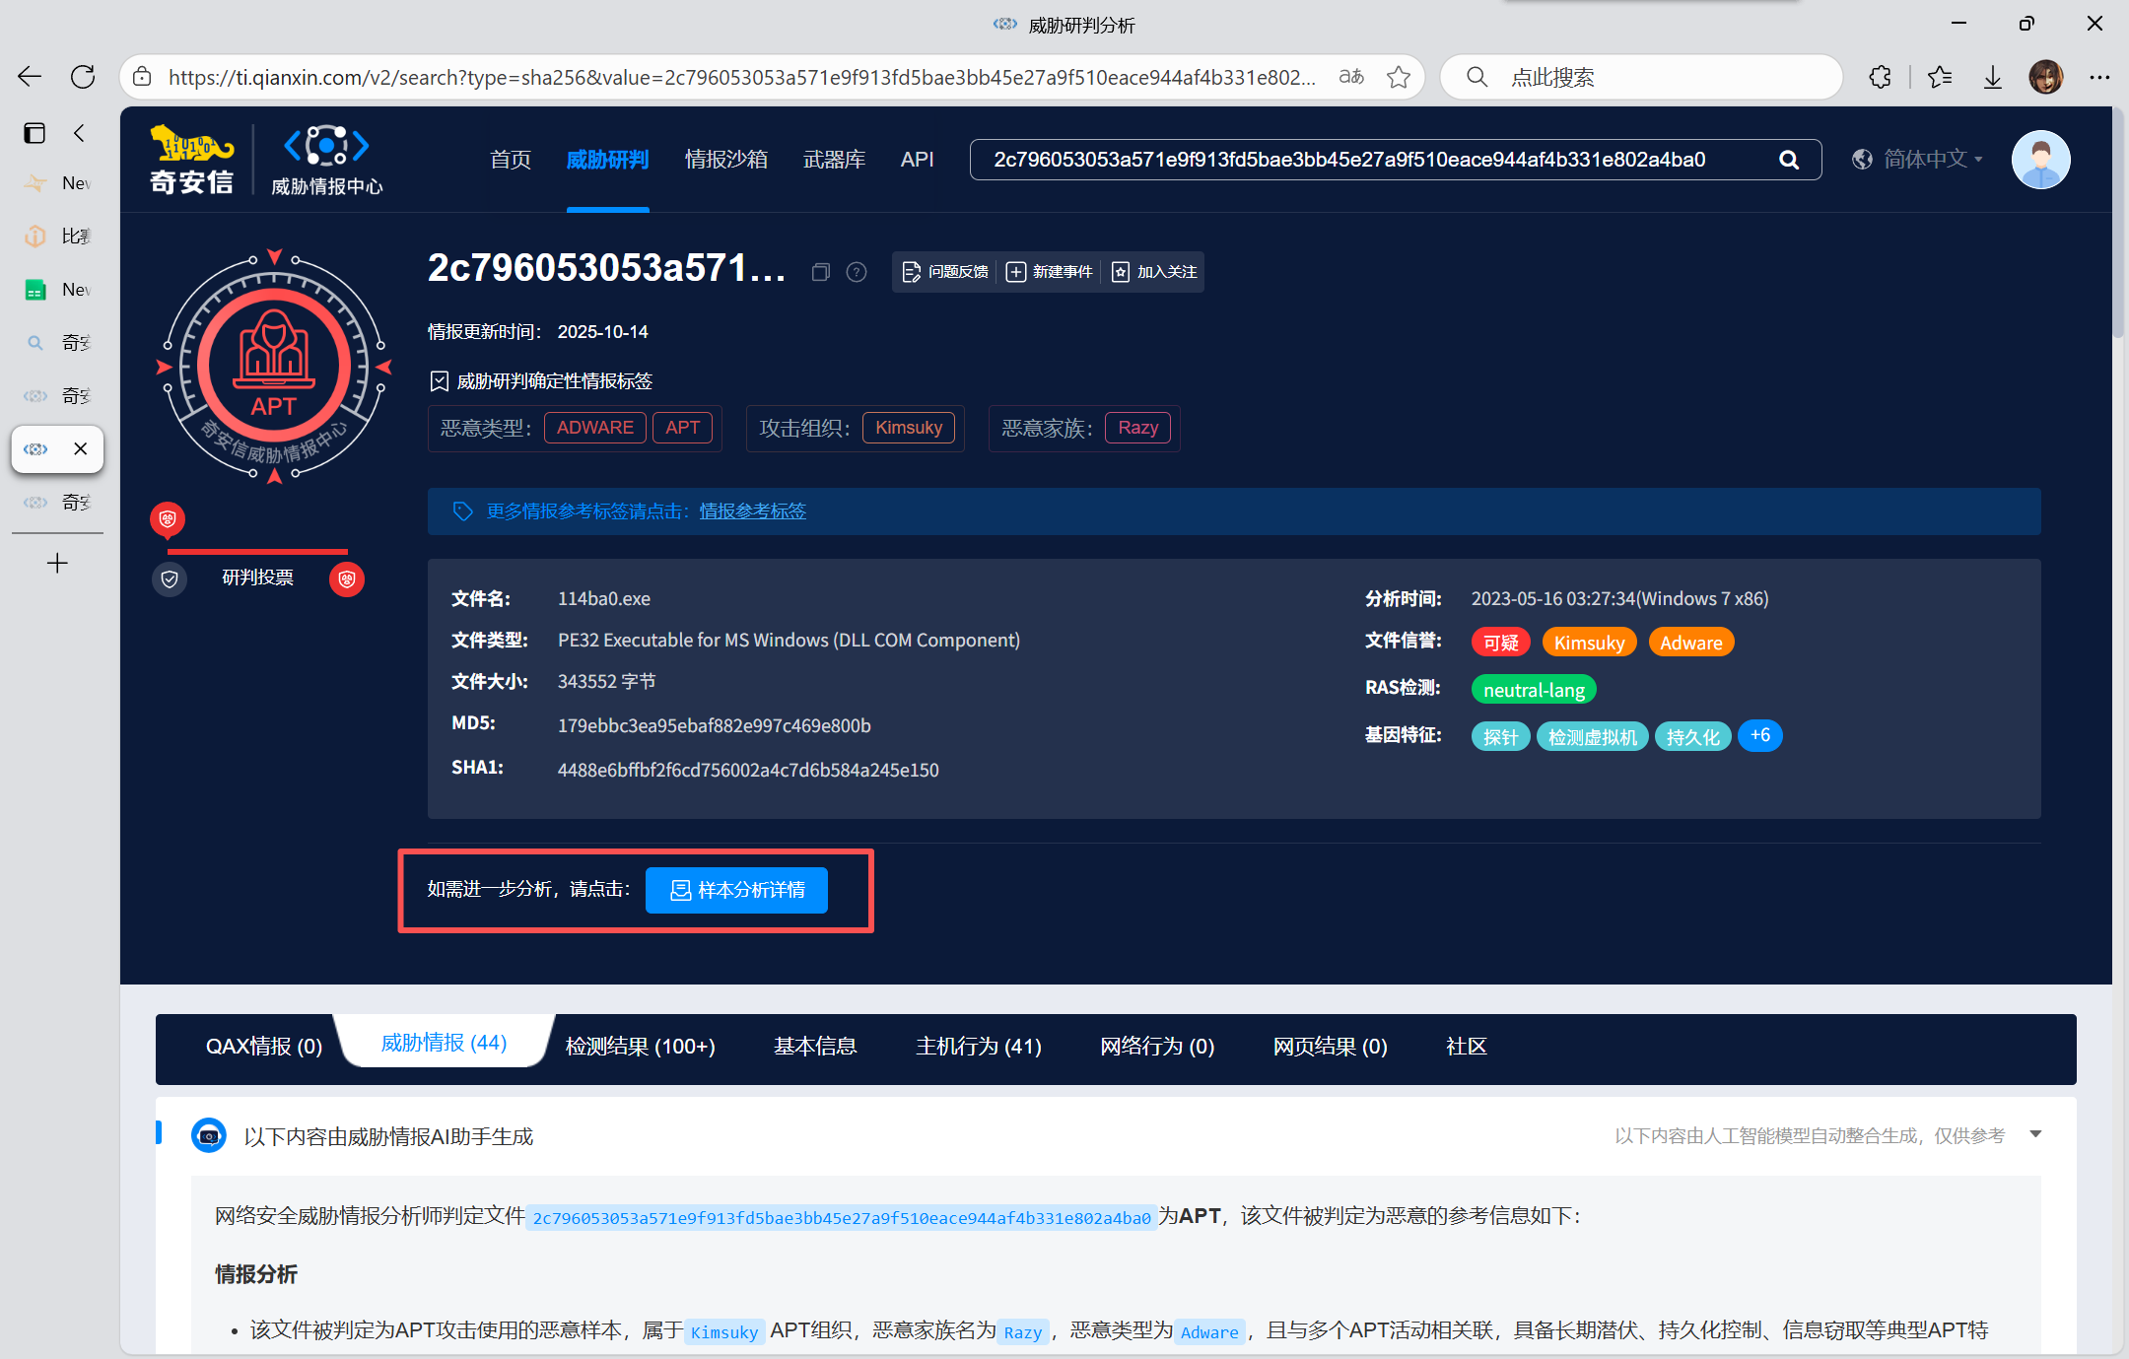Open API navigation item

[917, 160]
